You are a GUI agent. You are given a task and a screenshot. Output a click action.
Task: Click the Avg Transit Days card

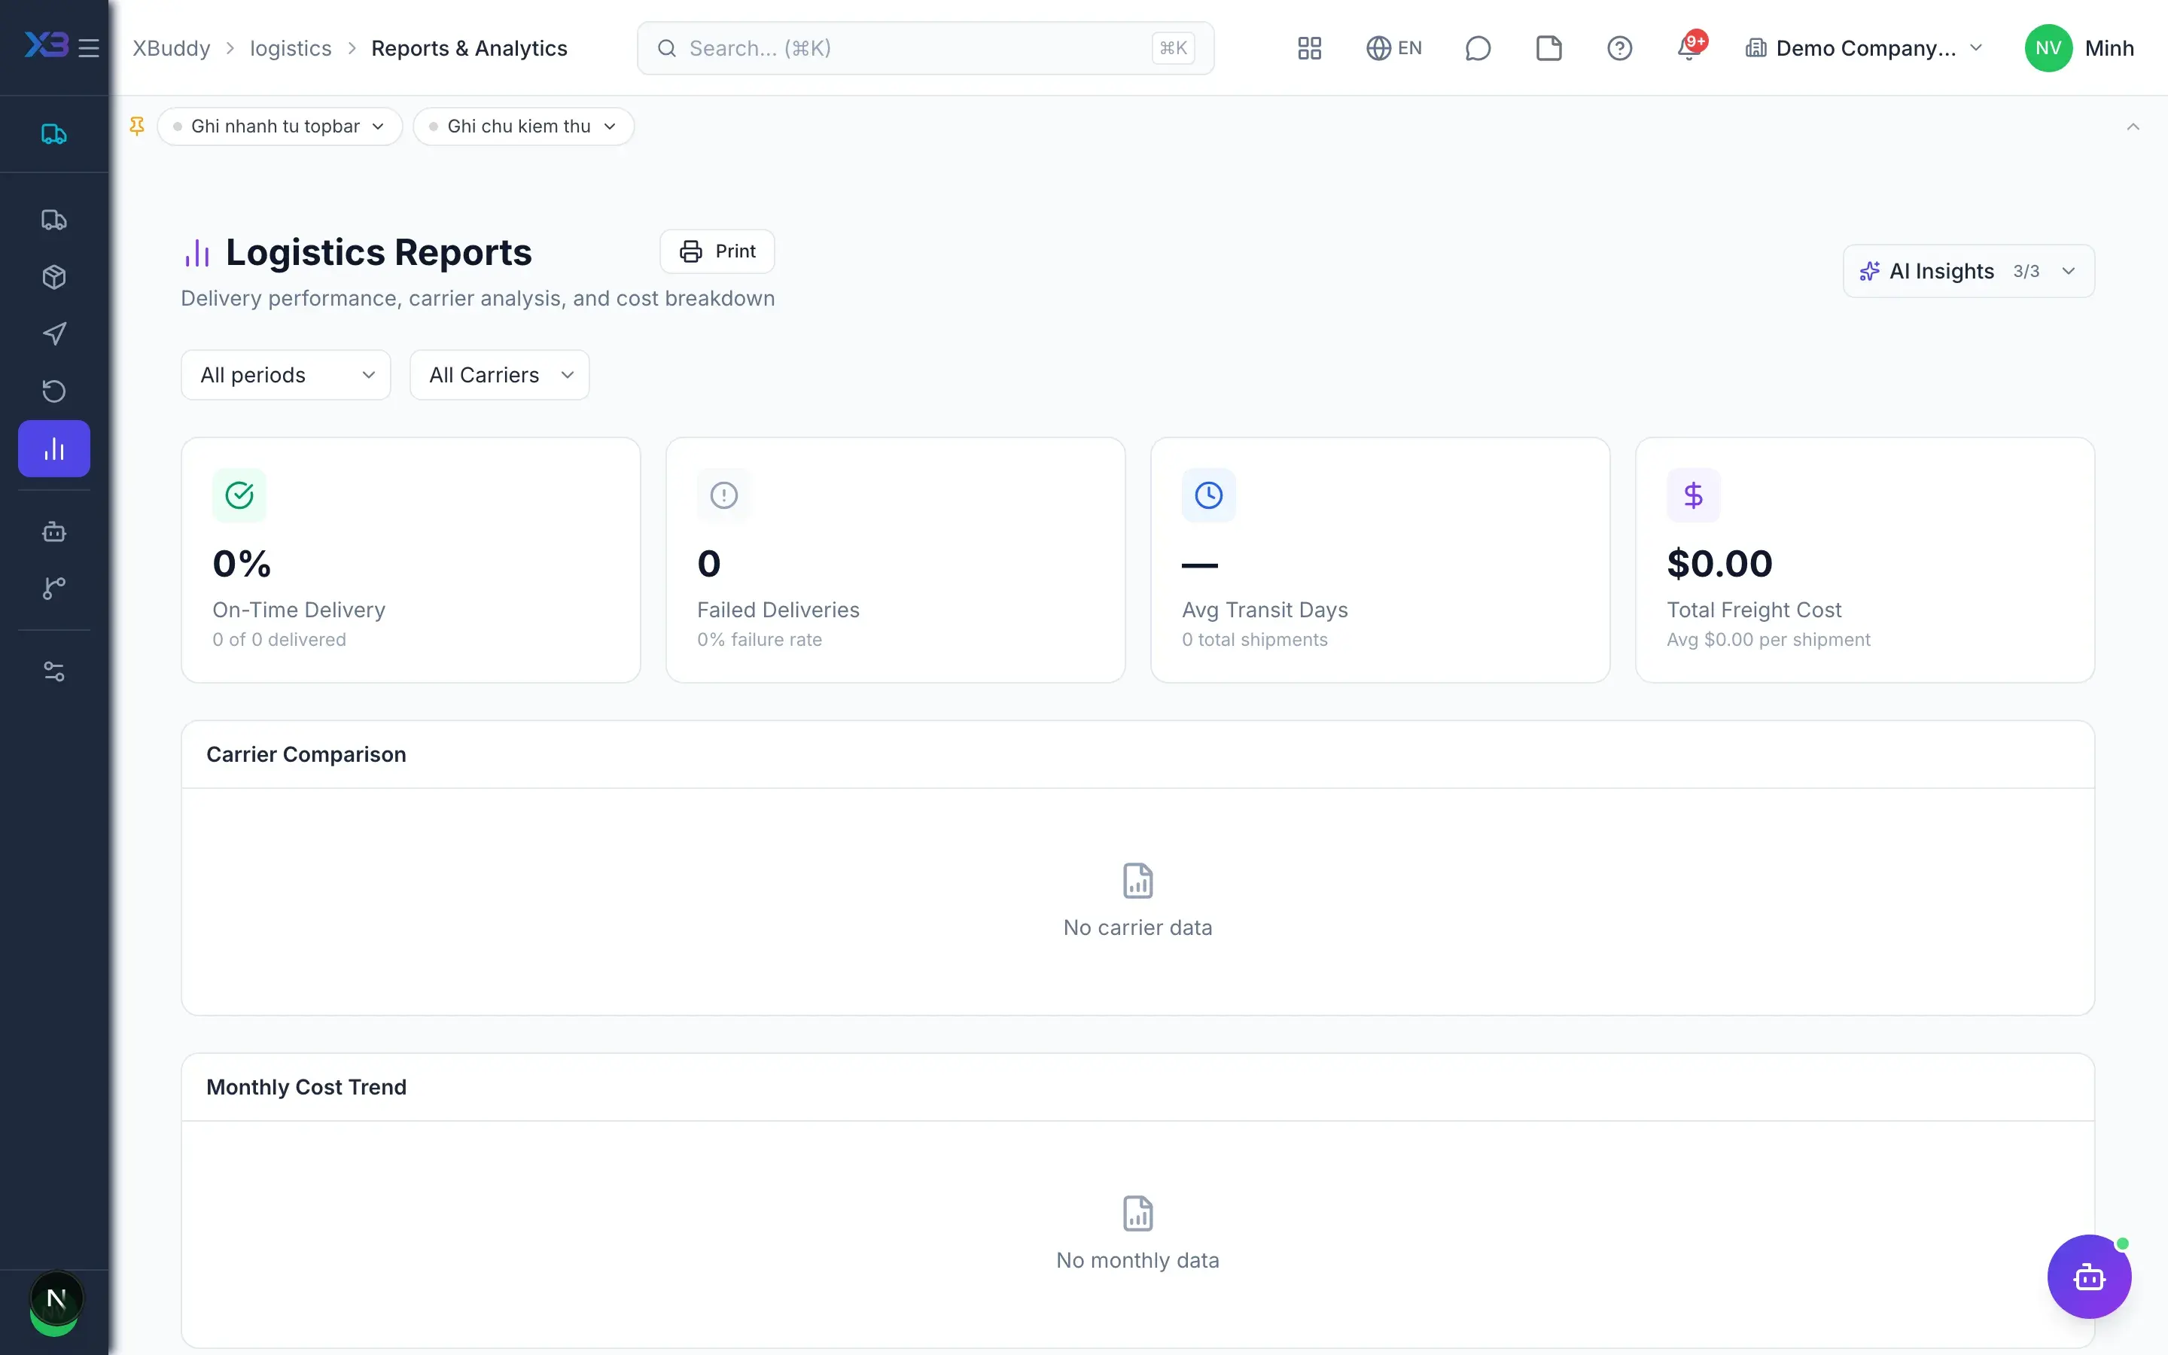1380,560
